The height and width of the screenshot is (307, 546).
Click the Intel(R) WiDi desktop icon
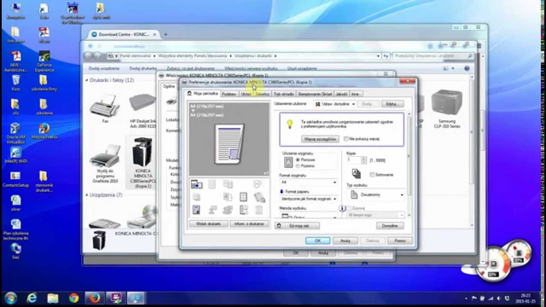(x=16, y=155)
